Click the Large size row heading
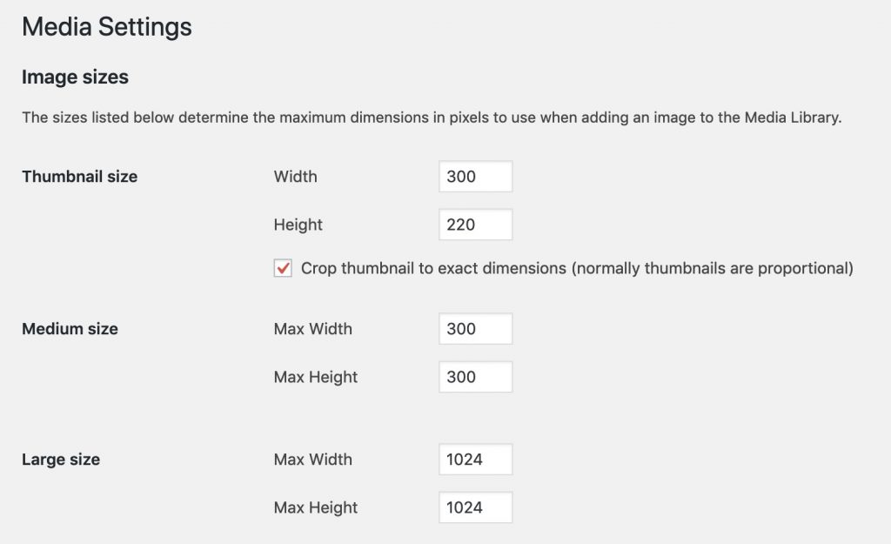The height and width of the screenshot is (544, 891). click(x=60, y=460)
